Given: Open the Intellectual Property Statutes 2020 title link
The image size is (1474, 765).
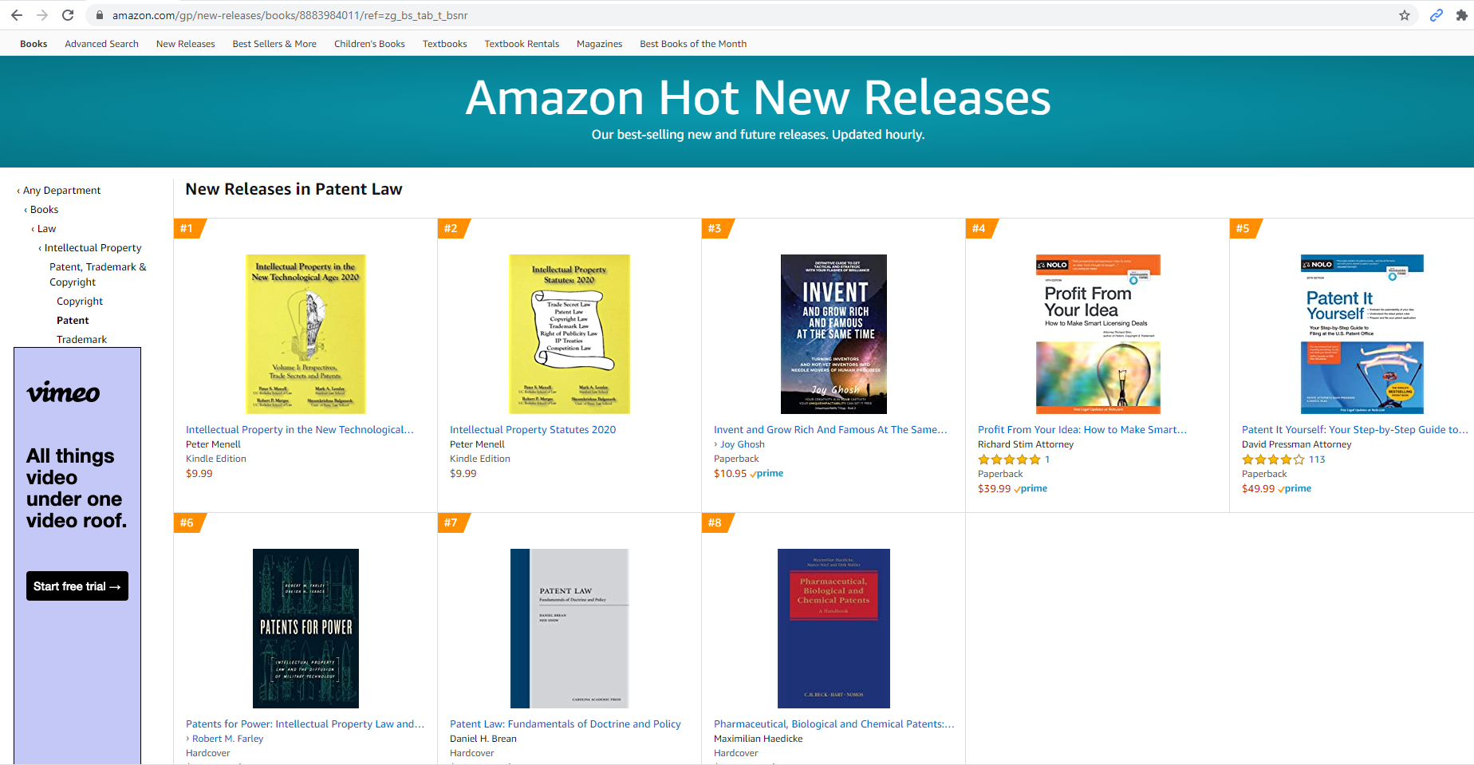Looking at the screenshot, I should point(533,430).
